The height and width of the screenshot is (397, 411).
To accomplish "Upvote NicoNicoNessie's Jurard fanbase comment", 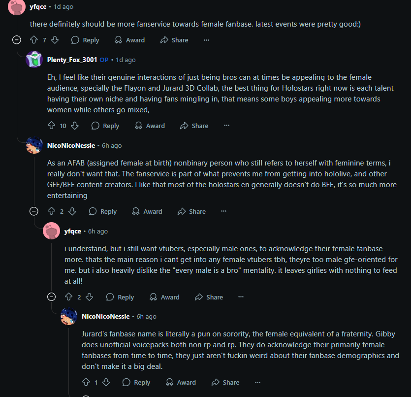I will (86, 382).
